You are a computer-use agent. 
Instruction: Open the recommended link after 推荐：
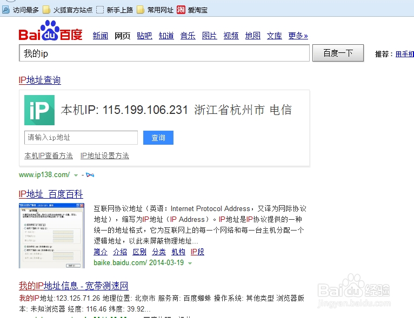tap(404, 54)
